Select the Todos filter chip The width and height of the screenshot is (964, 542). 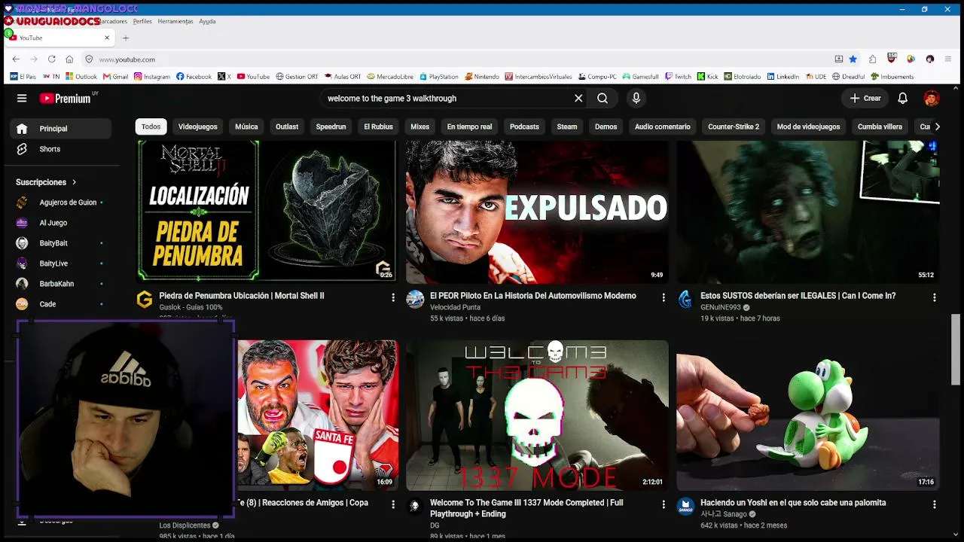point(151,126)
